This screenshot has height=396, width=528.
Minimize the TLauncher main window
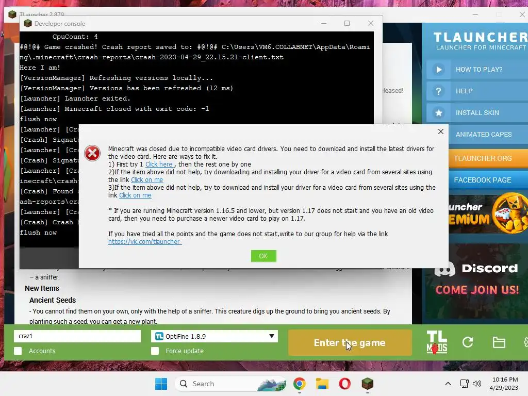tap(475, 14)
